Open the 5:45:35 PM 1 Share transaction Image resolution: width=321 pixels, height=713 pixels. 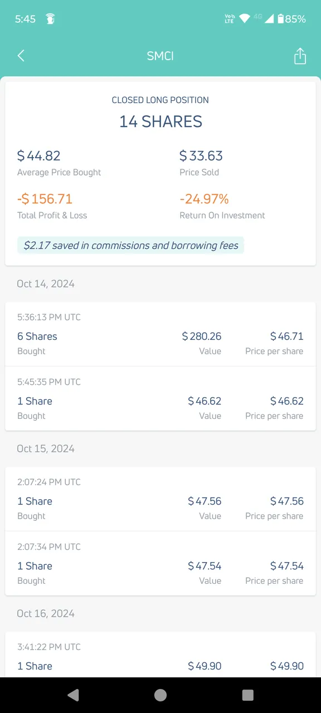160,398
